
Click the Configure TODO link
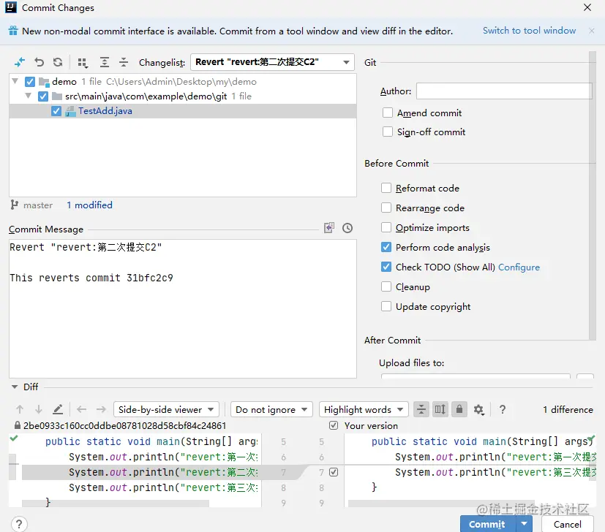(x=519, y=267)
